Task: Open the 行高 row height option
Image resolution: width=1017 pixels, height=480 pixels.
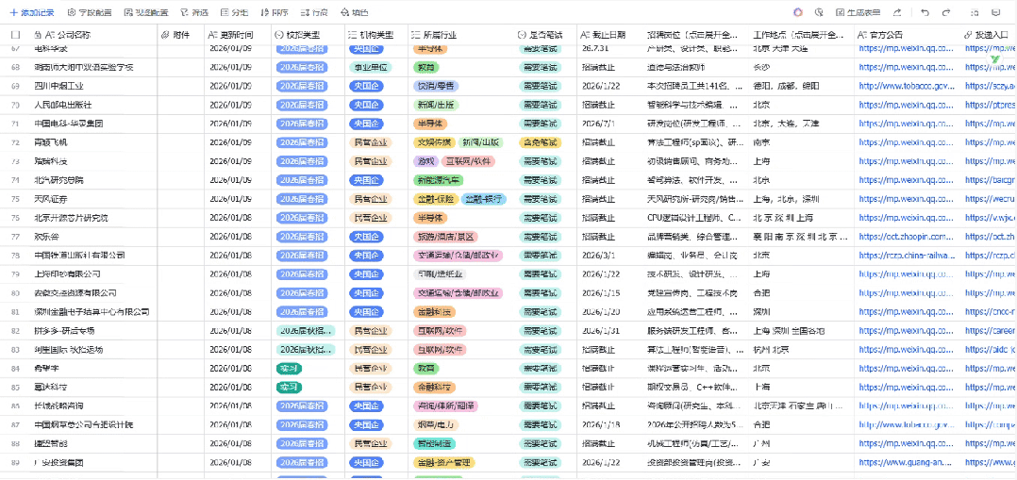Action: pyautogui.click(x=314, y=12)
